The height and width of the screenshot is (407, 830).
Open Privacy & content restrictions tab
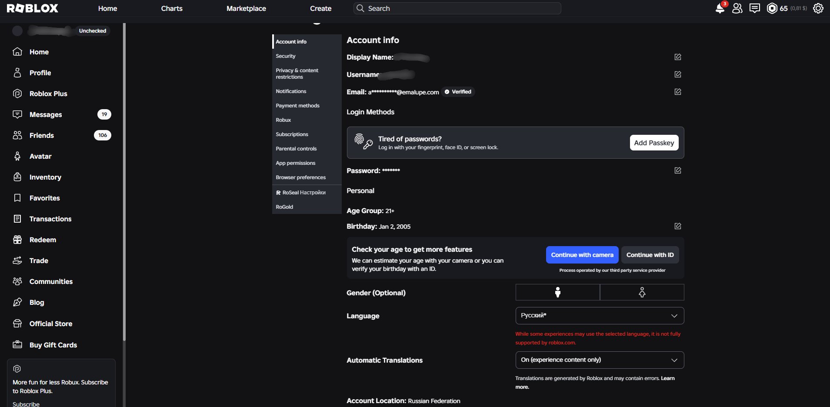point(307,73)
